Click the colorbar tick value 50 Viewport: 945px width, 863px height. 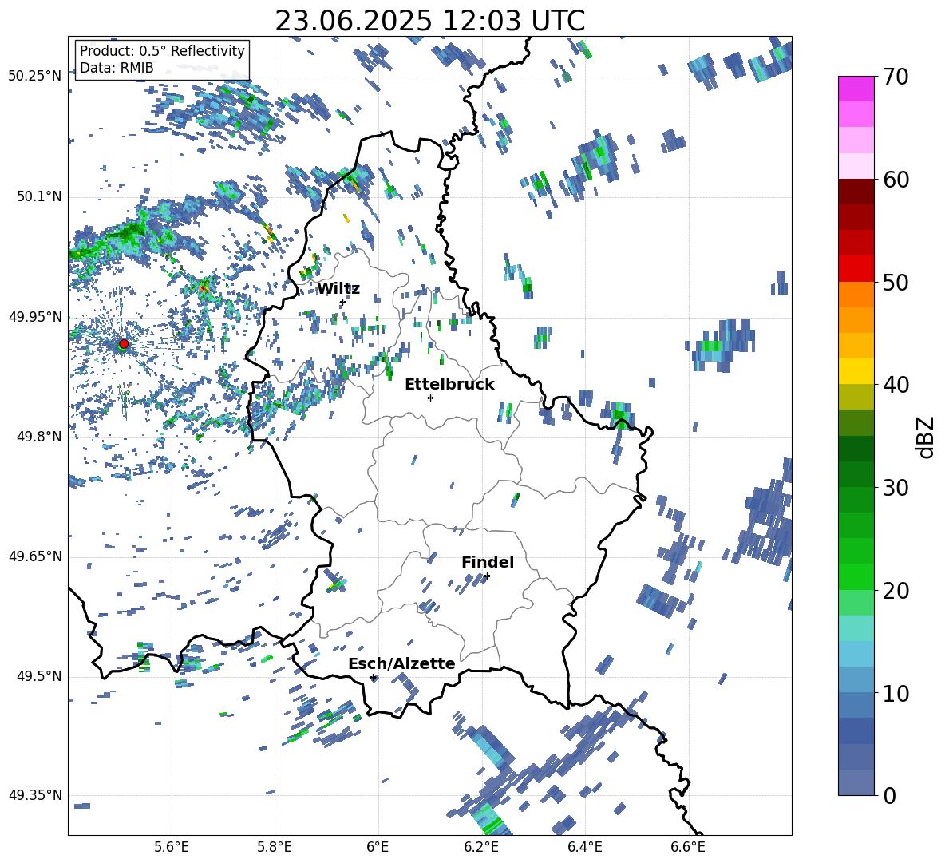pos(895,283)
